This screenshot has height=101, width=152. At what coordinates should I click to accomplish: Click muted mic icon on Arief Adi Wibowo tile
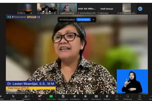coord(78,13)
